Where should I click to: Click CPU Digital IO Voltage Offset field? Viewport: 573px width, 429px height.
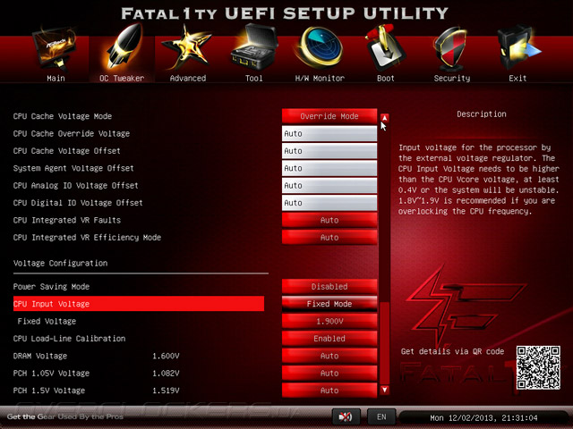coord(329,203)
